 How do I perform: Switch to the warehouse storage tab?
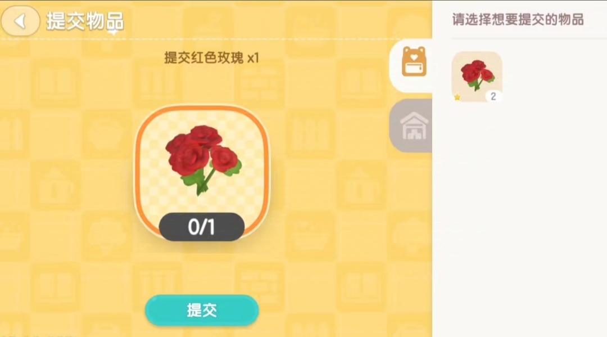point(411,125)
